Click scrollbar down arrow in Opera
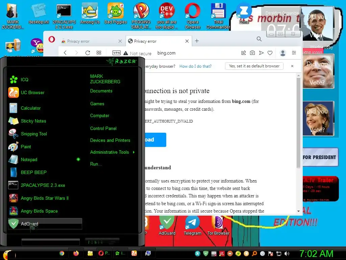 click(298, 211)
